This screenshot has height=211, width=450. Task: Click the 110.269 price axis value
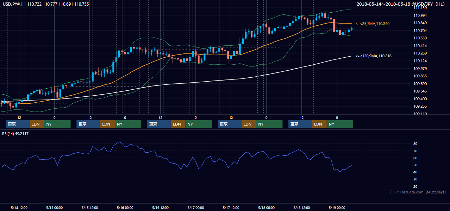tap(420, 53)
